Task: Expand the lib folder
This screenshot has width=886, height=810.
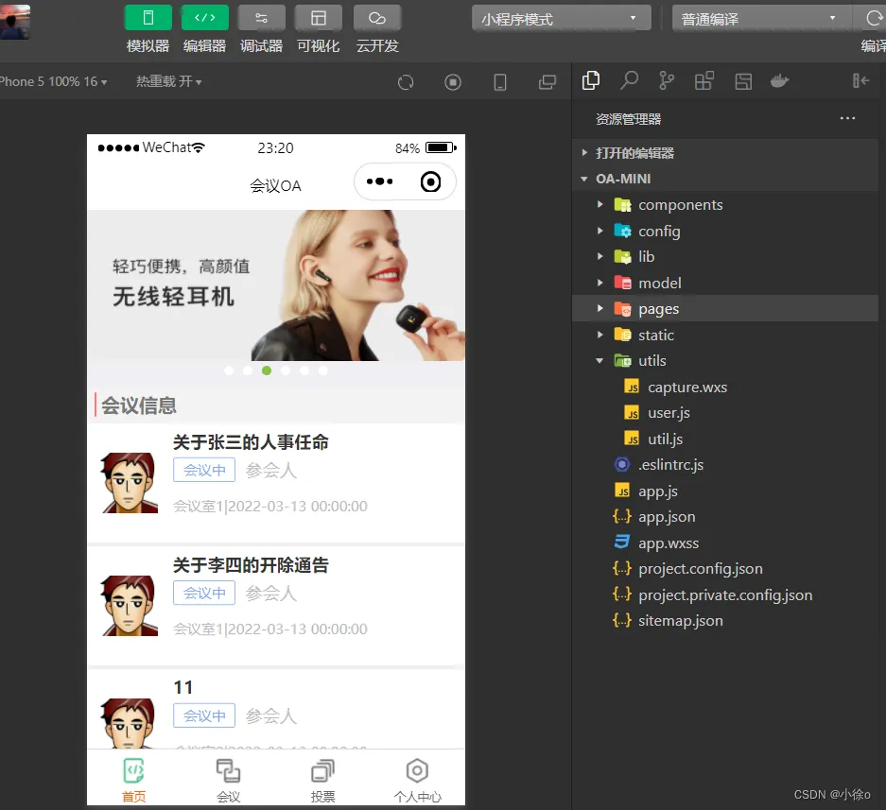Action: click(x=725, y=256)
